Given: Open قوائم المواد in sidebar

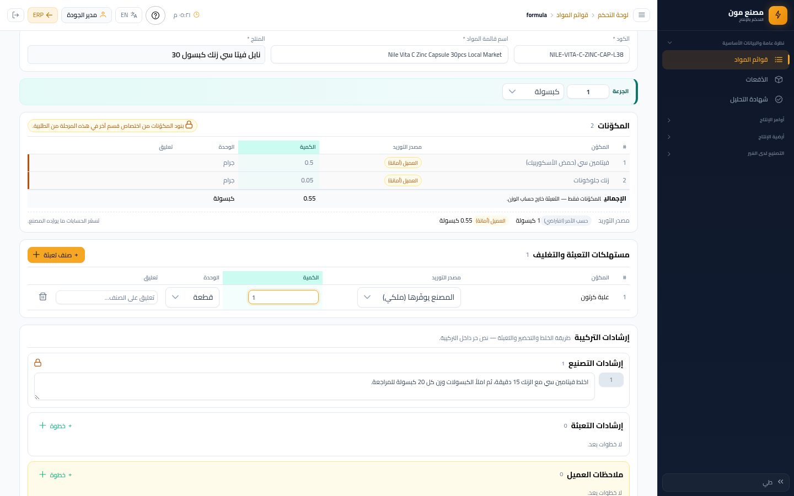Looking at the screenshot, I should 726,60.
